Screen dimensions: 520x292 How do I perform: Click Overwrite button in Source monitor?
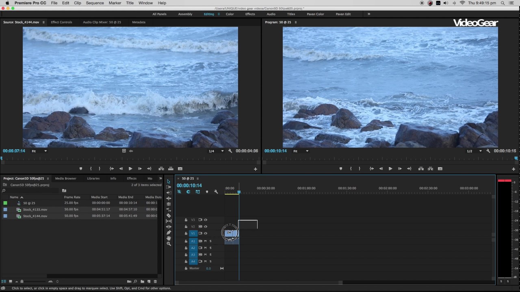[171, 169]
